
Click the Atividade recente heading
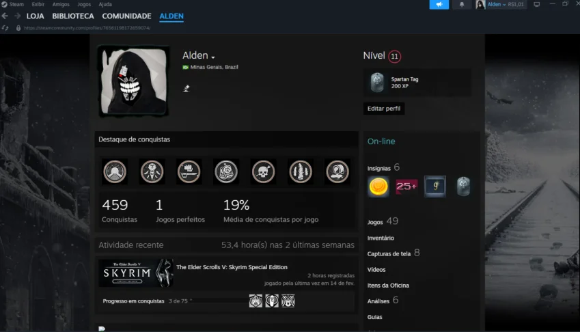(131, 245)
